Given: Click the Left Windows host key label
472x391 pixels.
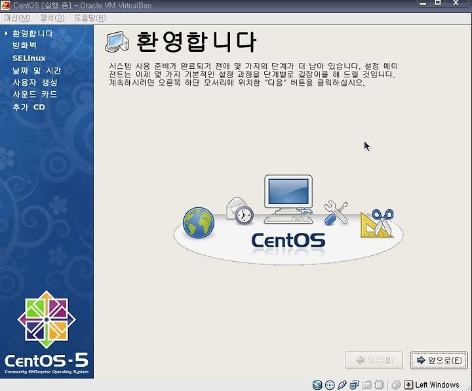Looking at the screenshot, I should click(x=437, y=384).
